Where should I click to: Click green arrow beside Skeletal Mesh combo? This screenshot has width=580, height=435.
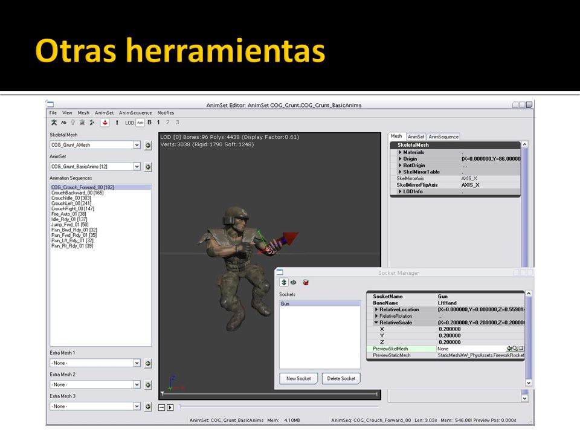pos(148,146)
